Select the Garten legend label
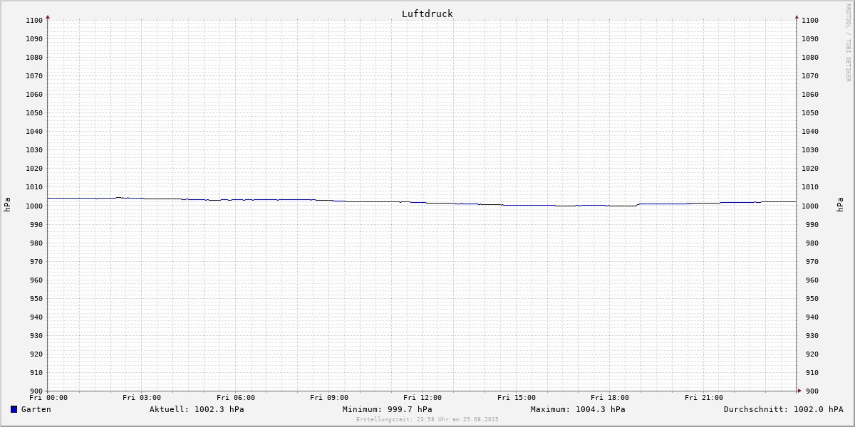855x427 pixels. (36, 409)
